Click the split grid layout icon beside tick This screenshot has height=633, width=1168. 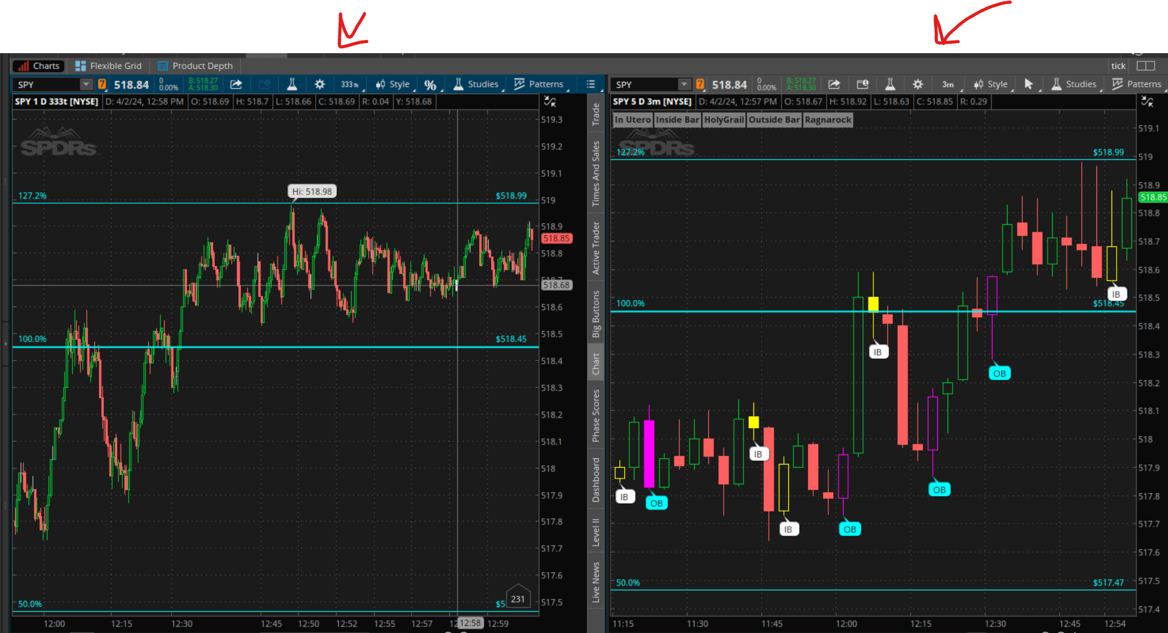[x=1146, y=66]
